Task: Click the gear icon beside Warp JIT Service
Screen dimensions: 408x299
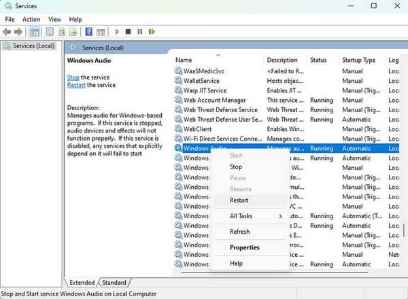Action: tap(178, 90)
